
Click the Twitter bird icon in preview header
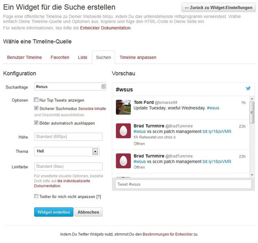tap(248, 88)
